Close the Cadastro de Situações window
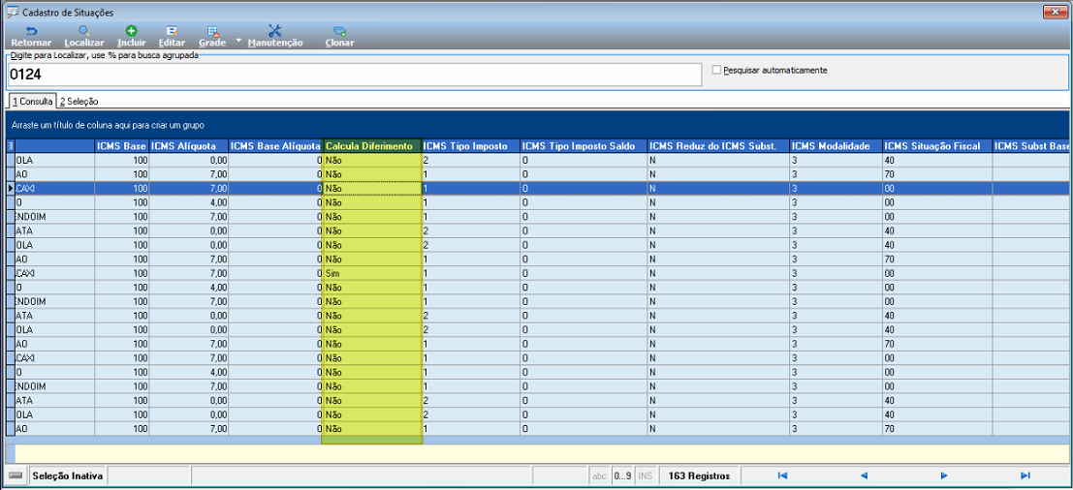The height and width of the screenshot is (490, 1073). coord(1054,12)
